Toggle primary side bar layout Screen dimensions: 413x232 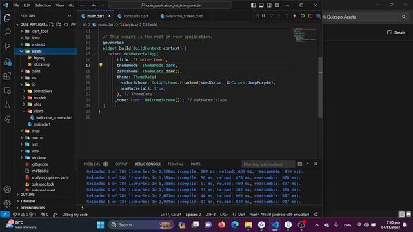253,5
